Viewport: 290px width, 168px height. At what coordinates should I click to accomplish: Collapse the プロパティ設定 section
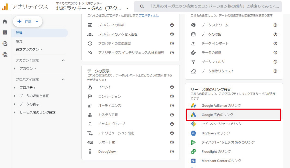click(x=63, y=79)
